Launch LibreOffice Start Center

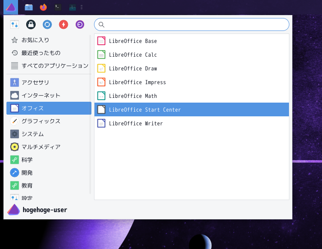pyautogui.click(x=191, y=109)
